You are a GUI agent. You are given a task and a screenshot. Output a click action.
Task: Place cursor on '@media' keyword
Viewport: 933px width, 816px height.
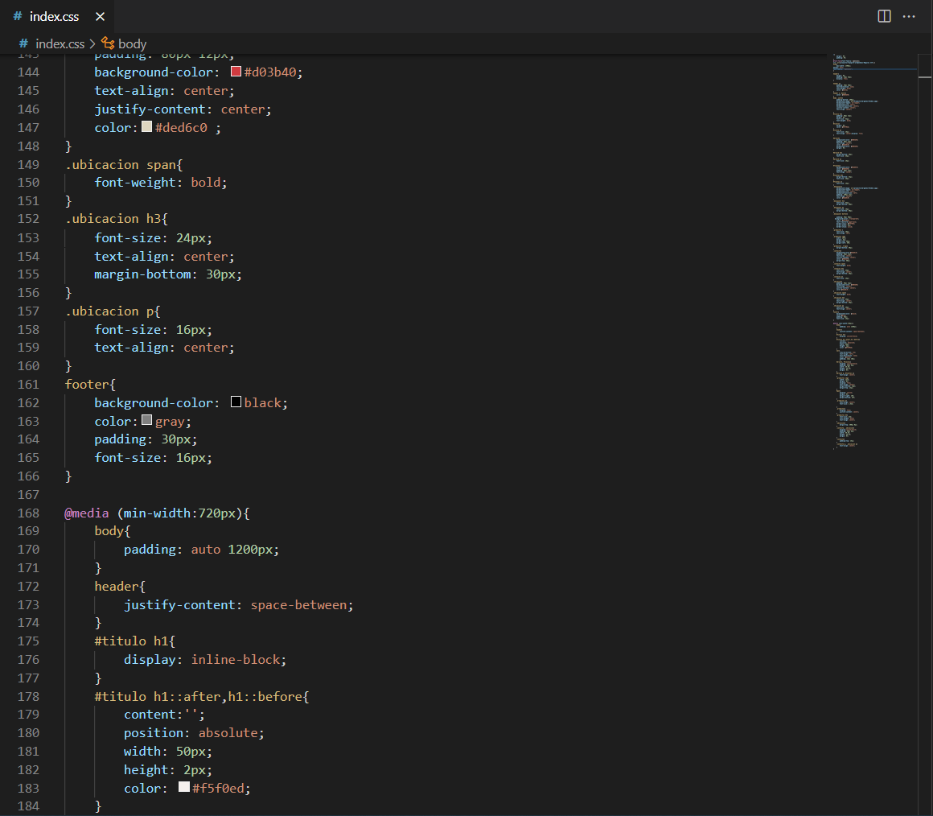click(x=87, y=513)
